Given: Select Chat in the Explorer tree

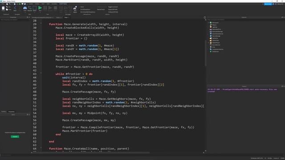Looking at the screenshot, I should pyautogui.click(x=214, y=47).
